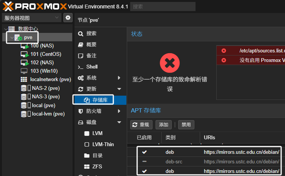Open the gear settings next to 服务器视图
Image resolution: width=285 pixels, height=176 pixels.
[68, 18]
